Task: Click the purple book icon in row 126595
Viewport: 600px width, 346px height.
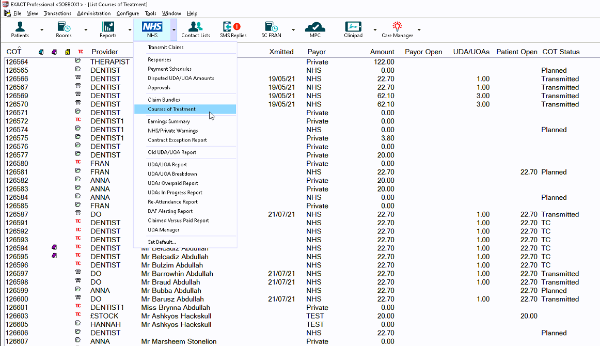Action: 54,256
